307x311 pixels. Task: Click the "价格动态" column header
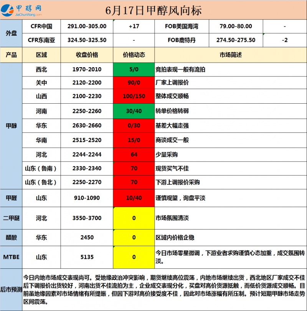pyautogui.click(x=134, y=55)
